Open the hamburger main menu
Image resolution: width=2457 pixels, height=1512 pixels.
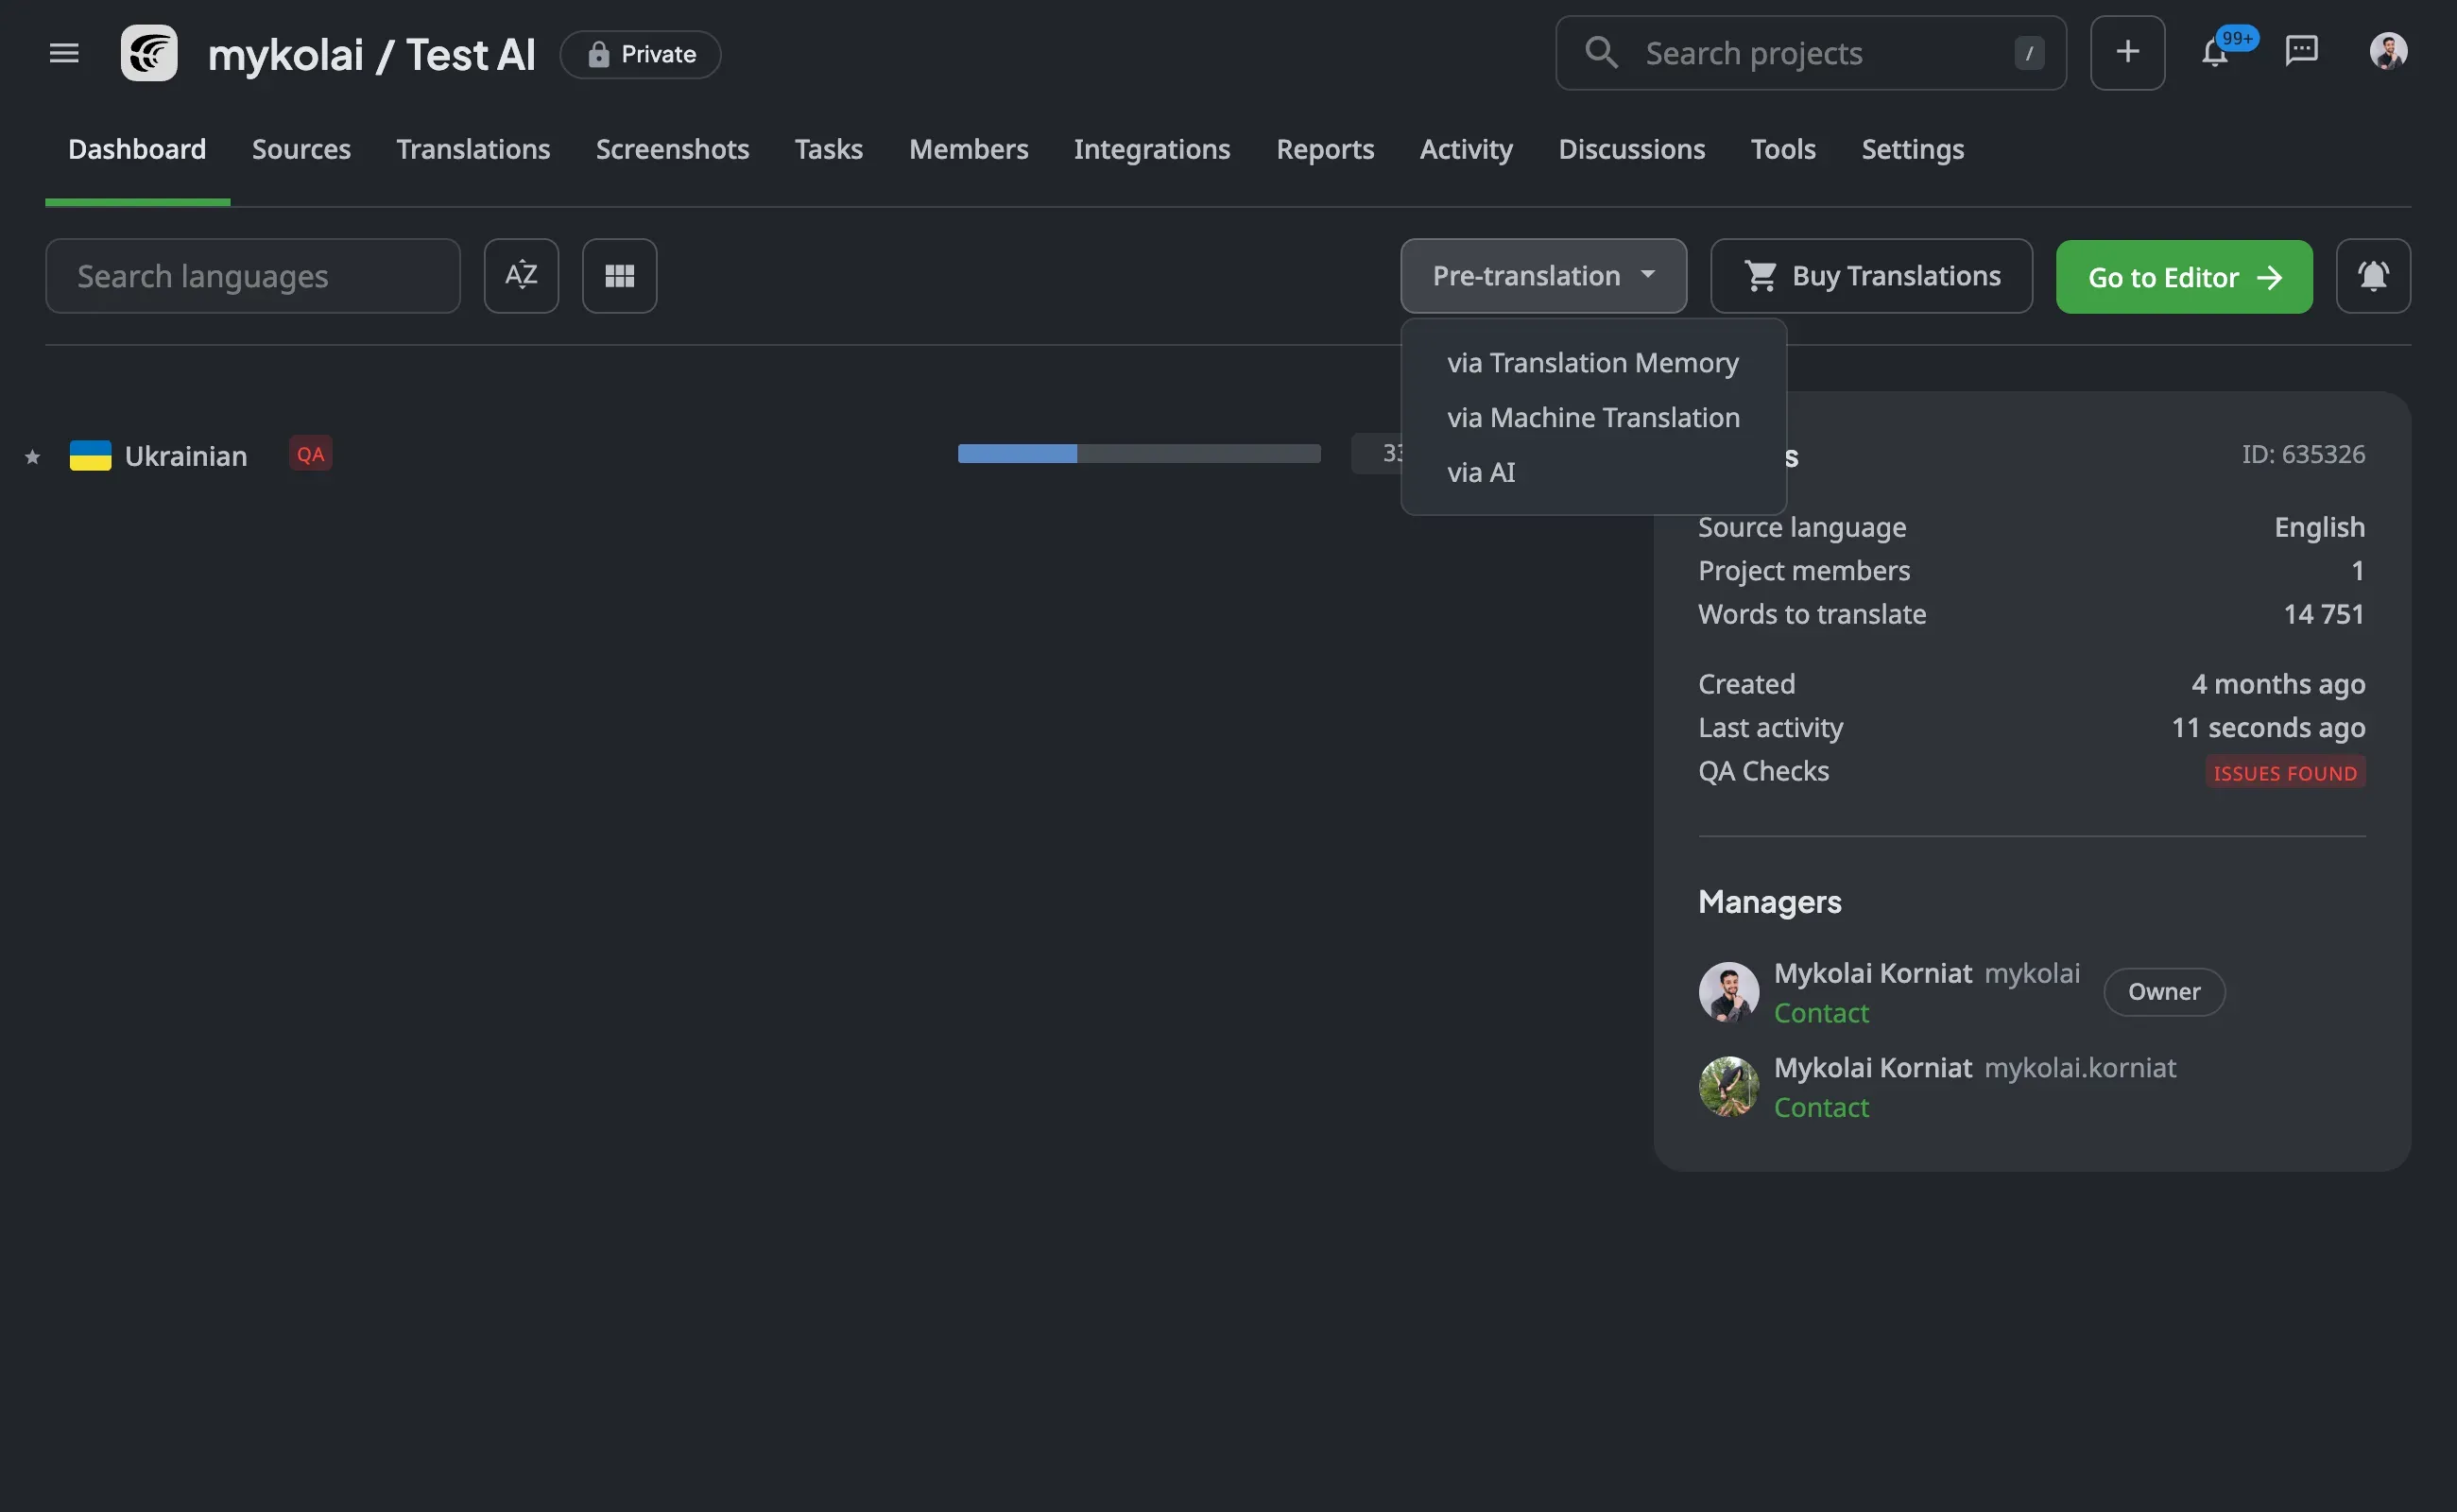(64, 53)
